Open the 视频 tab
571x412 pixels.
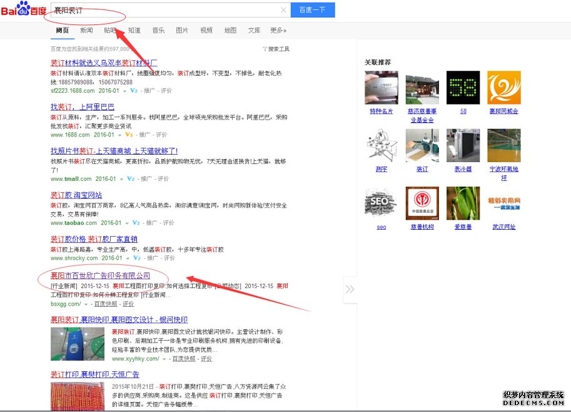[x=206, y=30]
